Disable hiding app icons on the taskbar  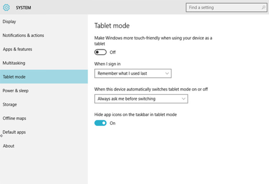pos(101,123)
